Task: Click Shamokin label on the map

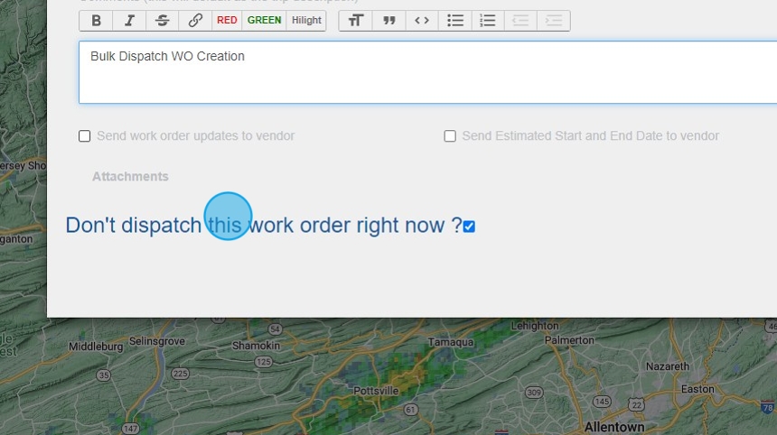Action: 257,346
